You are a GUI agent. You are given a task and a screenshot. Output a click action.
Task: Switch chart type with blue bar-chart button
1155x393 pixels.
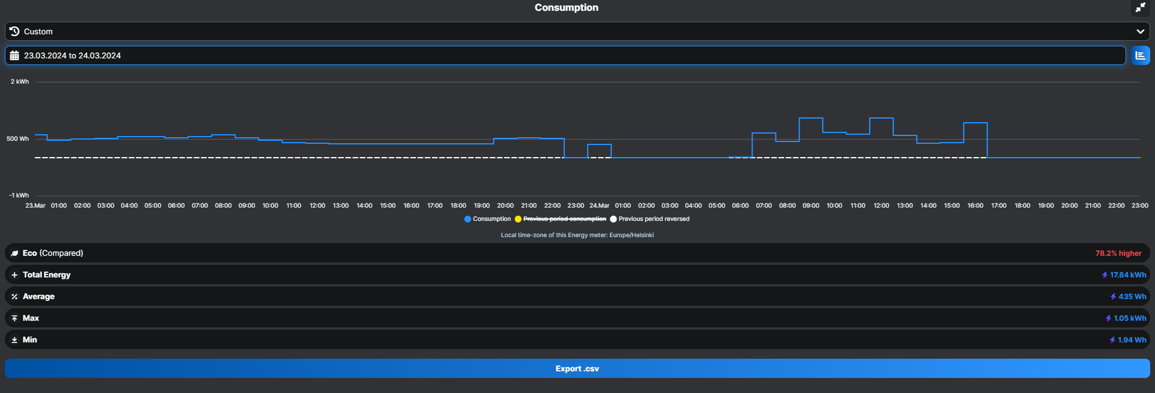pos(1140,55)
